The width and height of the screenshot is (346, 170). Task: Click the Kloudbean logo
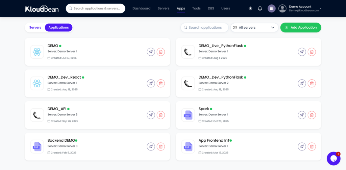point(42,8)
